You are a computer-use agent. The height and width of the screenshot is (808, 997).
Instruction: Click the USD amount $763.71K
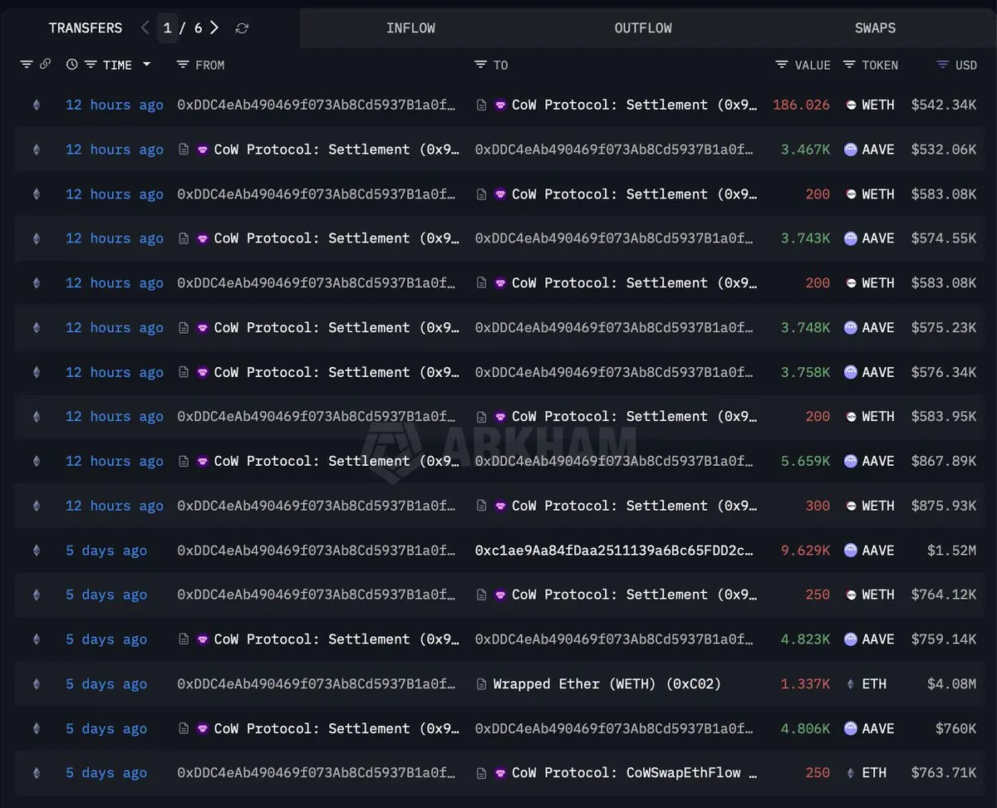click(x=944, y=773)
